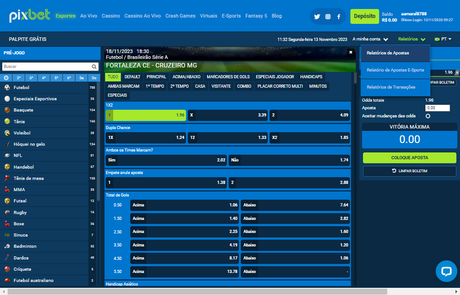Click LIMPAR BOLETIM below place bet
The height and width of the screenshot is (295, 460).
(410, 171)
